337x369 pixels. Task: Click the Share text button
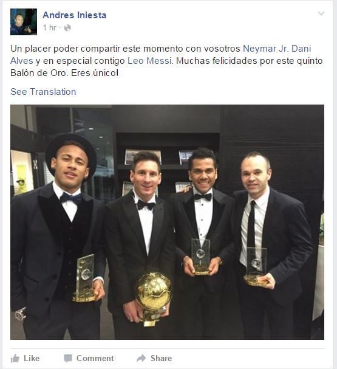(x=162, y=358)
